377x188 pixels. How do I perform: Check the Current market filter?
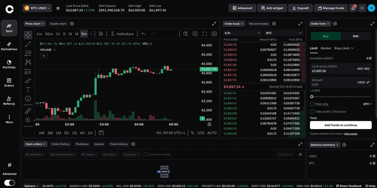[145, 154]
